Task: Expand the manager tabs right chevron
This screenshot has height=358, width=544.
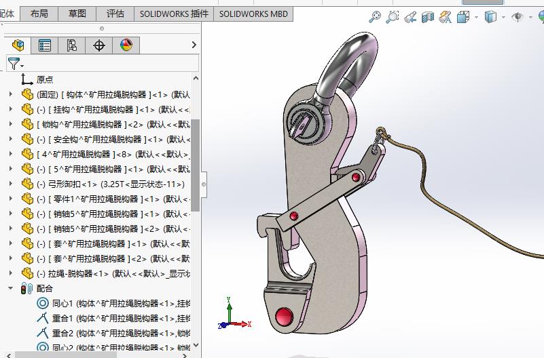Action: click(194, 45)
